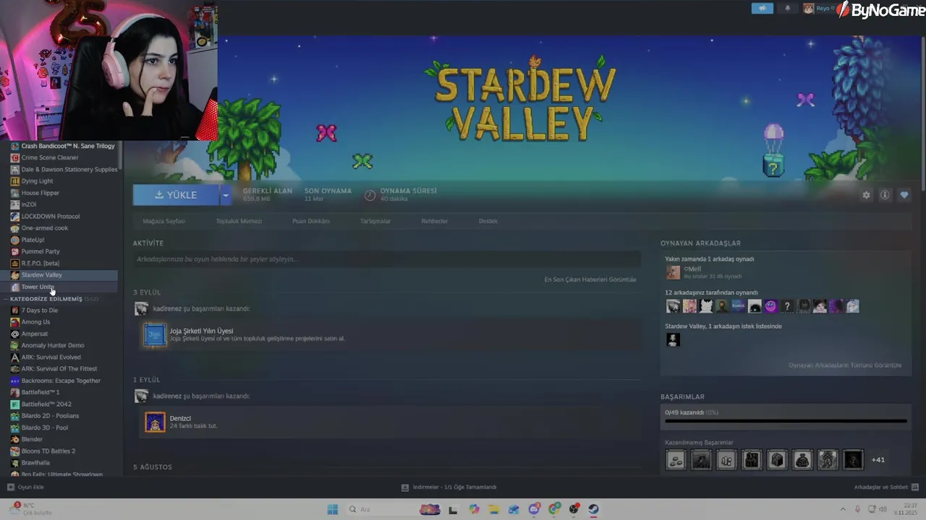
Task: Open the game settings gear icon
Action: 866,195
